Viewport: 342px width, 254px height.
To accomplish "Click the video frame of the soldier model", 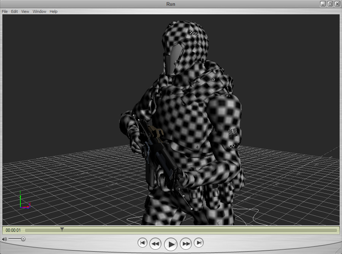I will [x=171, y=120].
